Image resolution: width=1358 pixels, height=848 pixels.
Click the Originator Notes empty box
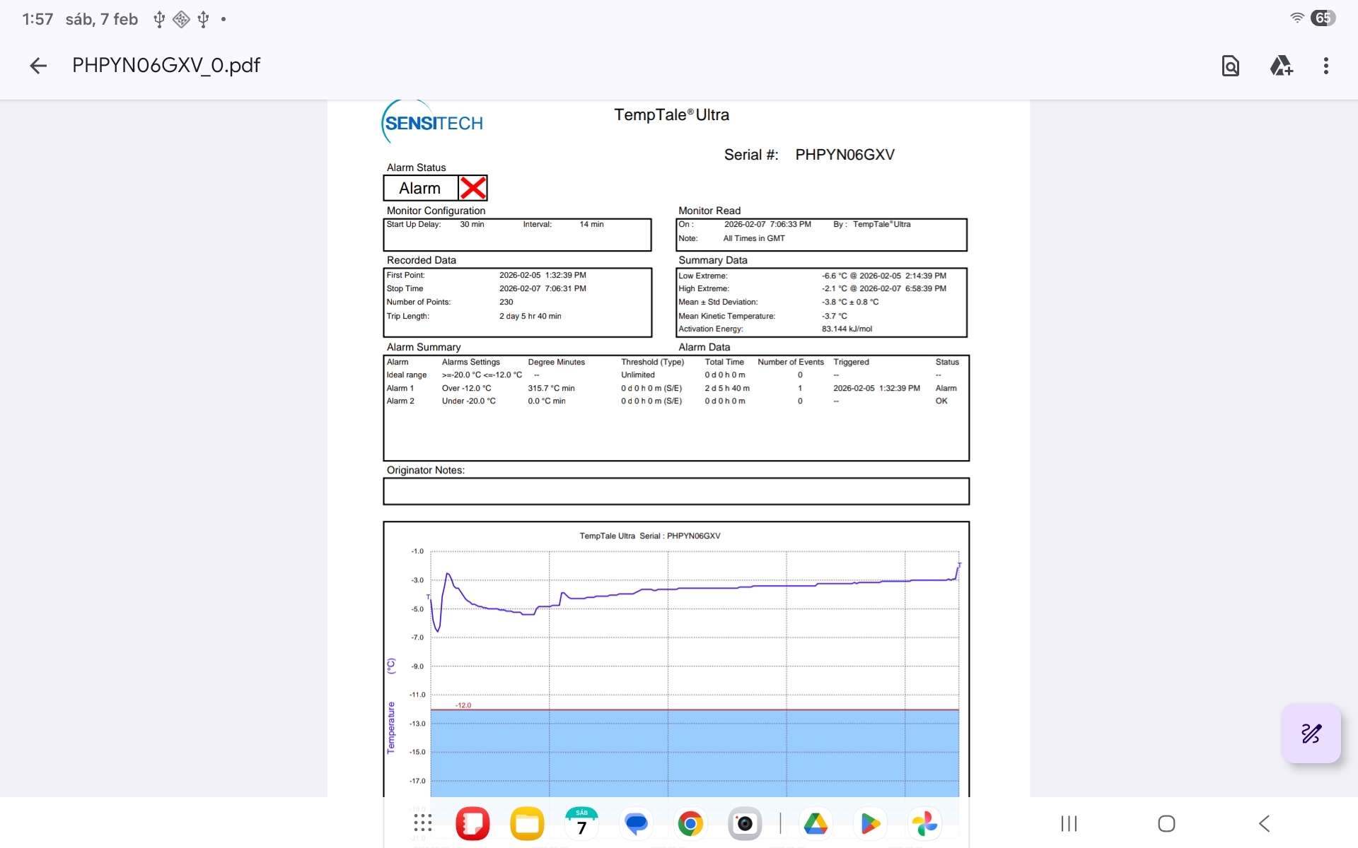tap(675, 491)
